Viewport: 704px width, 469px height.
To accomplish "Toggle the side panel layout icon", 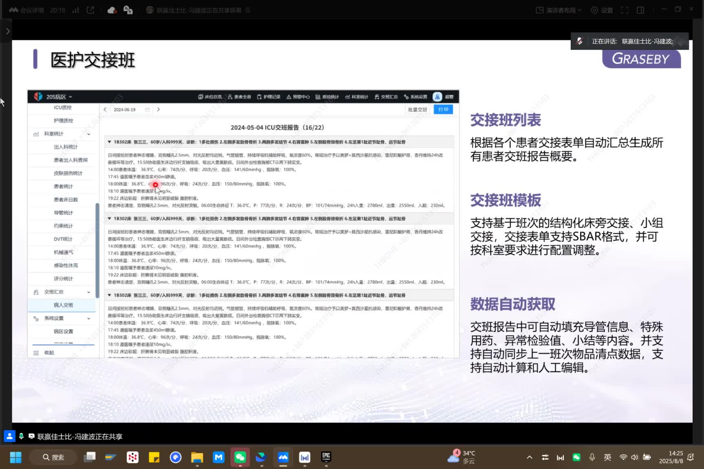I will coord(640,10).
